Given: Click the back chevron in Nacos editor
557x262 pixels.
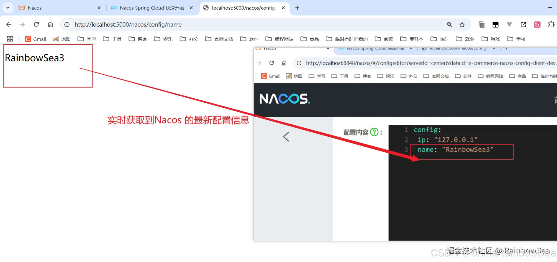Looking at the screenshot, I should coord(286,136).
